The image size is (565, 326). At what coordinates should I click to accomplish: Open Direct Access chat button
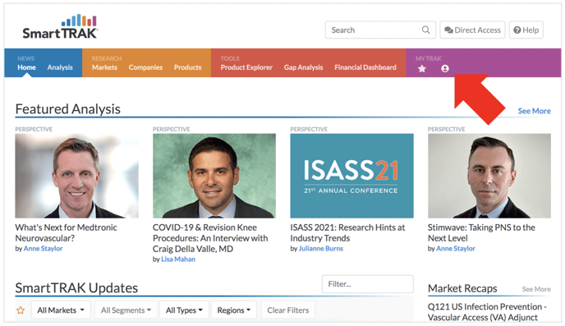[x=472, y=30]
